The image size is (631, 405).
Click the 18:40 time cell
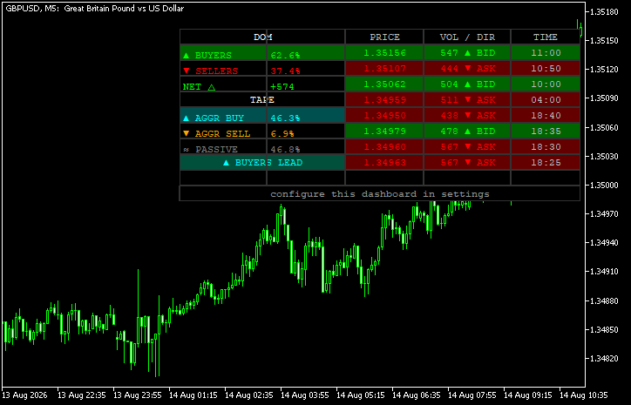546,116
